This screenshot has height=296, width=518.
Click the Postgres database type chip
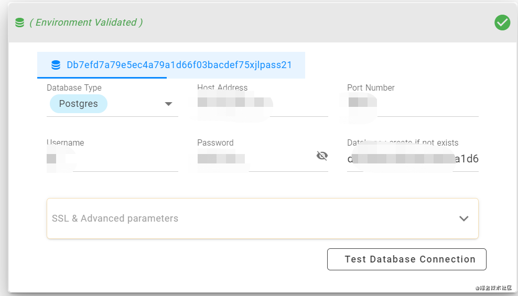coord(79,104)
